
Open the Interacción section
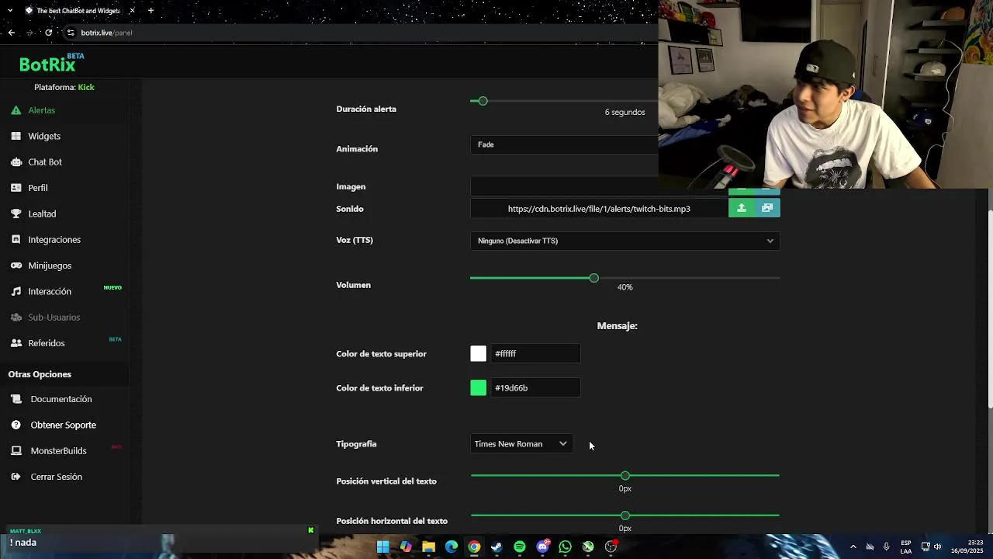[50, 291]
